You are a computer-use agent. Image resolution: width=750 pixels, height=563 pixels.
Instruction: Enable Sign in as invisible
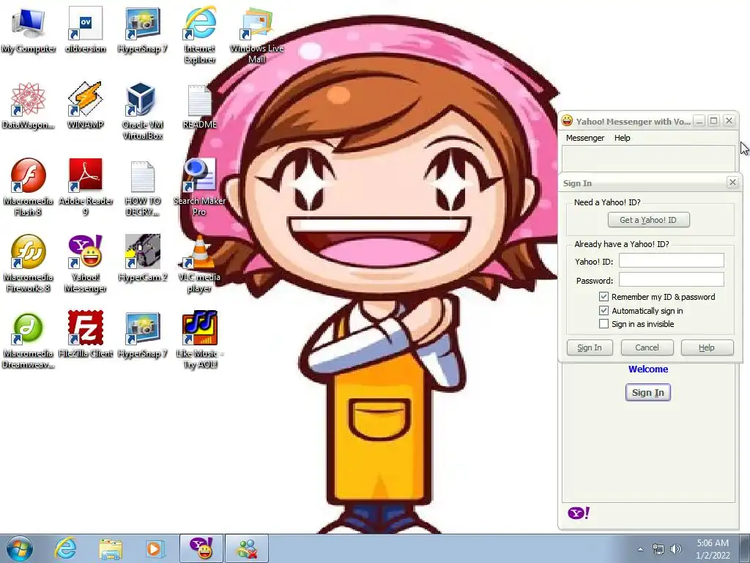(604, 324)
